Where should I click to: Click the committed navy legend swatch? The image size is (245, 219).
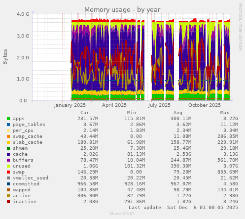pyautogui.click(x=8, y=184)
